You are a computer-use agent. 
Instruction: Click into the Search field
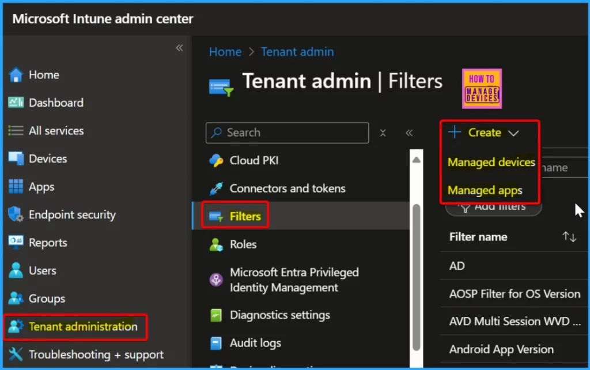287,133
